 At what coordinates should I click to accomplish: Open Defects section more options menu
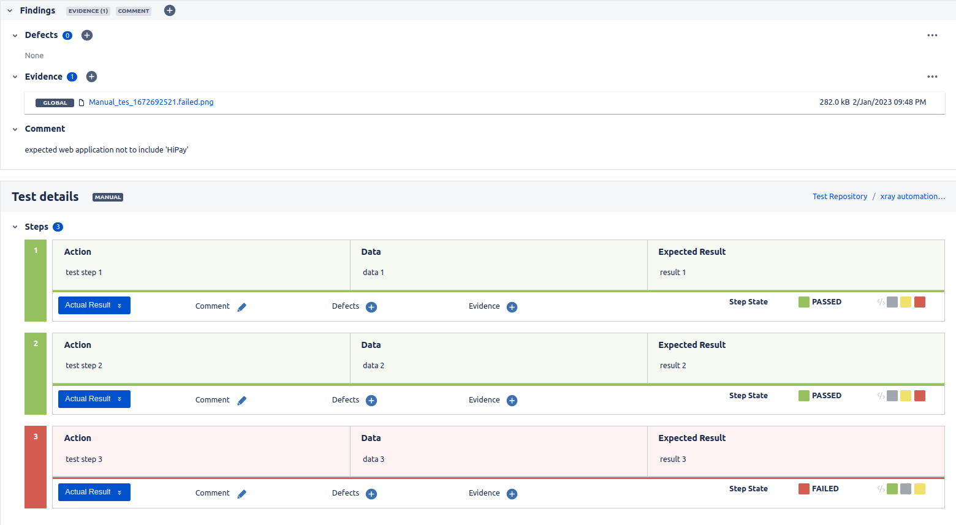pyautogui.click(x=932, y=36)
